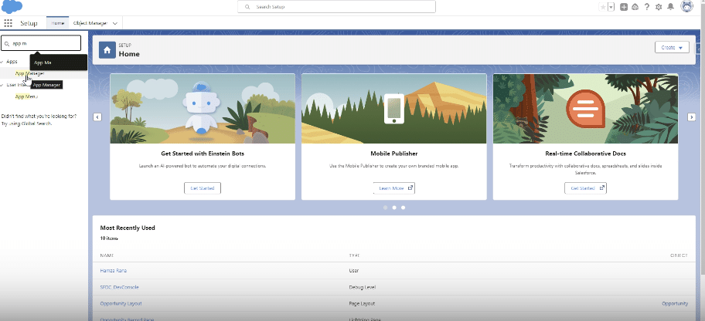Click the Mobile Publisher phone image

[x=393, y=109]
